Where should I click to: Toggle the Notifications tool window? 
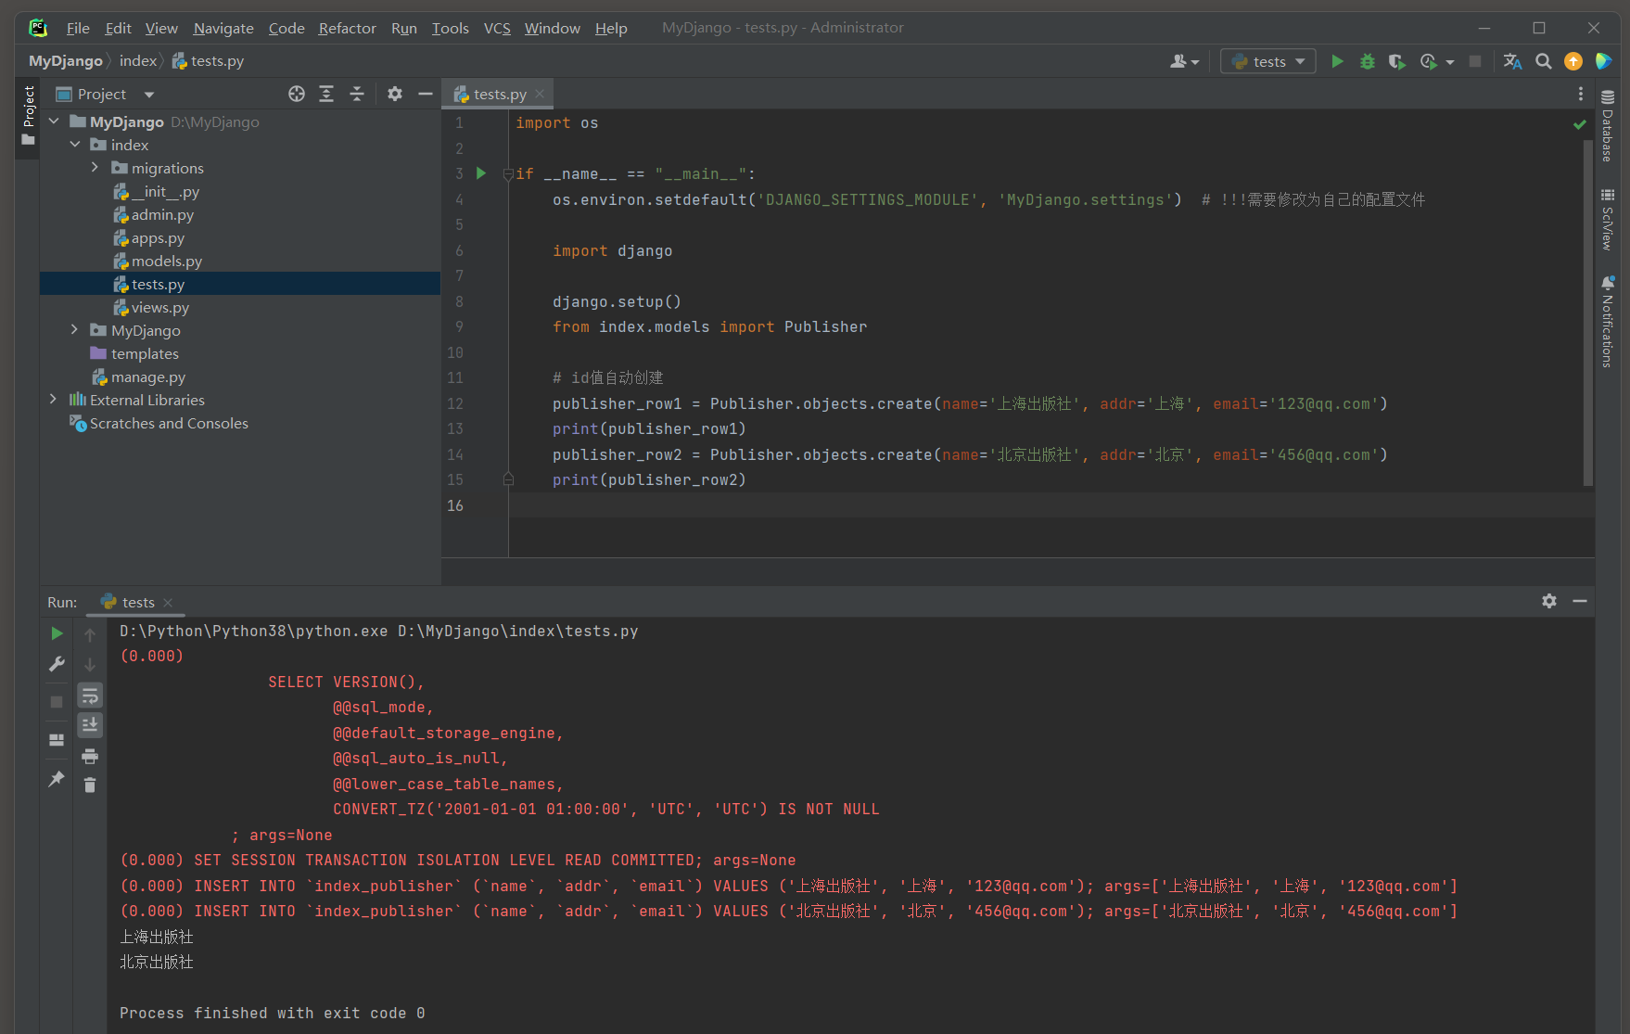(x=1608, y=322)
